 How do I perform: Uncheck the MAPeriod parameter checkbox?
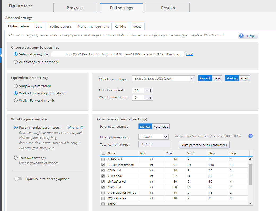103,187
